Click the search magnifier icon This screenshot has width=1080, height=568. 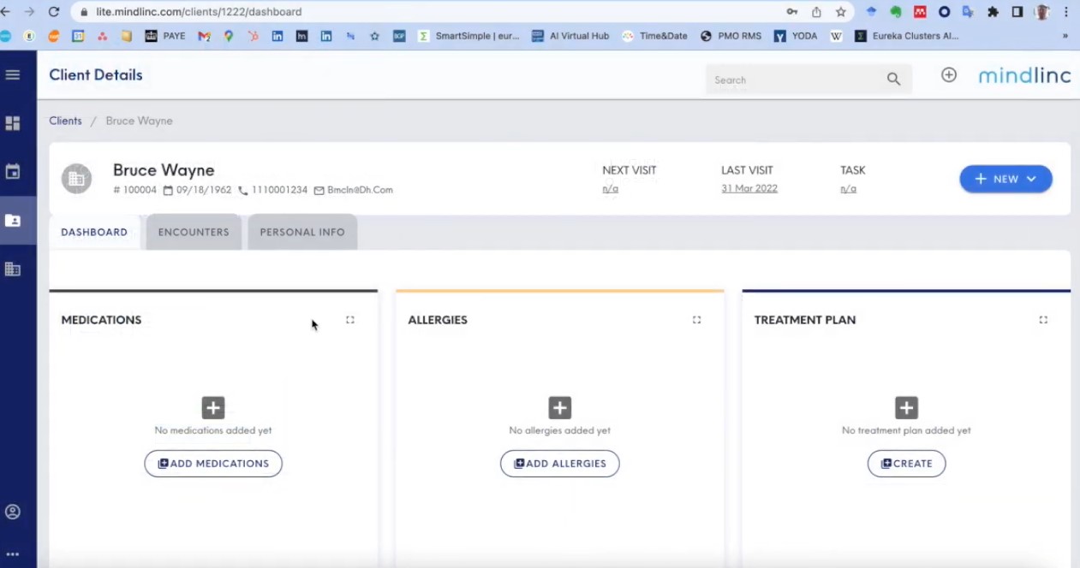(893, 79)
